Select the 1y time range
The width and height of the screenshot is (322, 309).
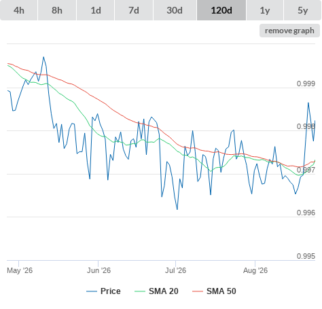click(265, 10)
